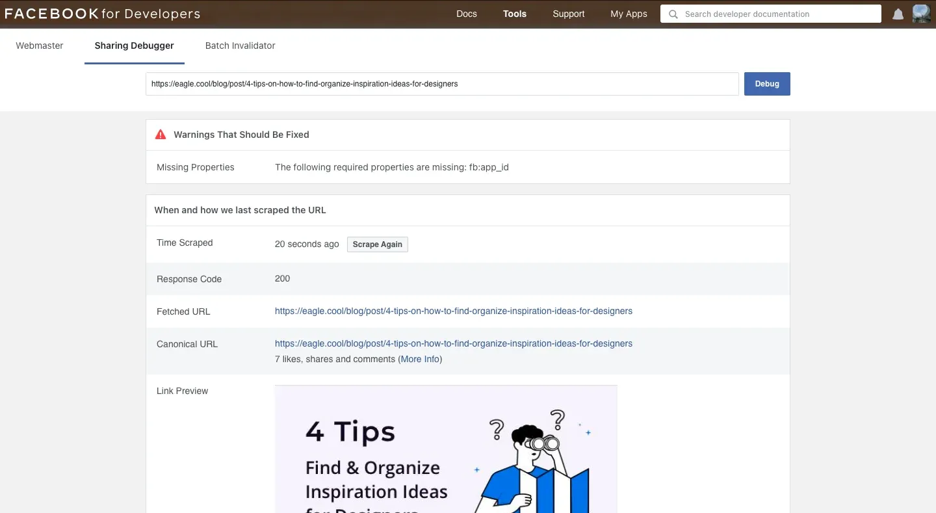
Task: Focus the Search developer documentation field
Action: coord(771,14)
